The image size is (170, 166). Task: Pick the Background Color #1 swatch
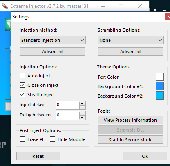[160, 86]
